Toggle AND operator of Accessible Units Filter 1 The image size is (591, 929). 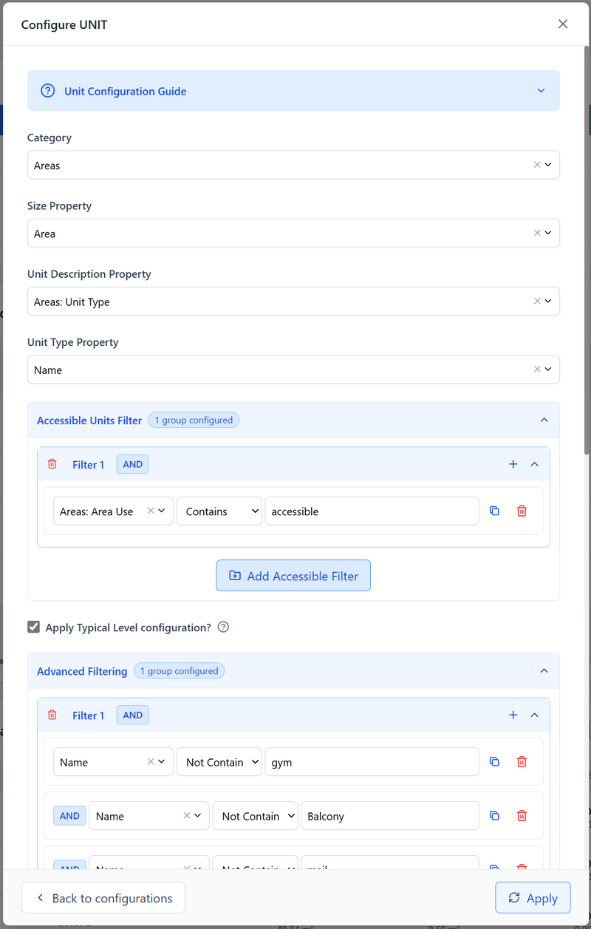click(133, 464)
